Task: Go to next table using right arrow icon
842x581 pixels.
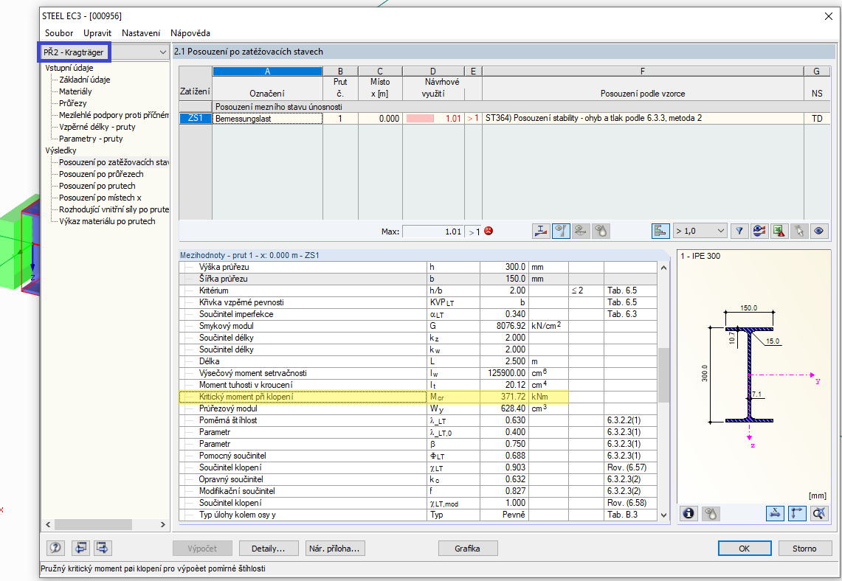Action: 103,548
